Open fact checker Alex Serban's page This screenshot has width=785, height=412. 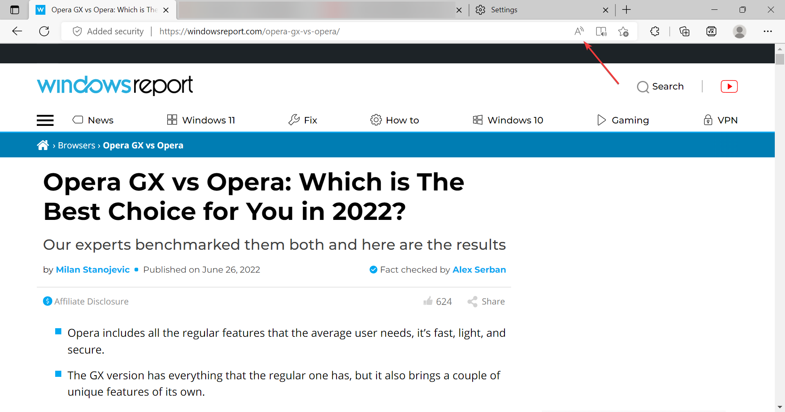tap(479, 270)
